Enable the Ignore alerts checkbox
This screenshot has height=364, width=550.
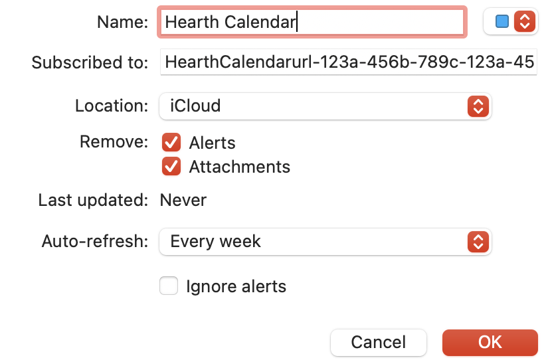tap(169, 286)
